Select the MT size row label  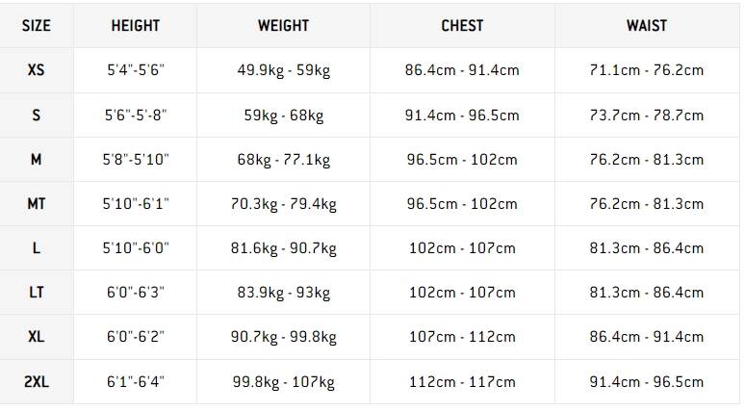[x=37, y=204]
